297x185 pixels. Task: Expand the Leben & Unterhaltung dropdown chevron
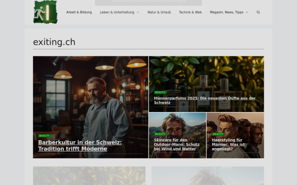coord(138,12)
